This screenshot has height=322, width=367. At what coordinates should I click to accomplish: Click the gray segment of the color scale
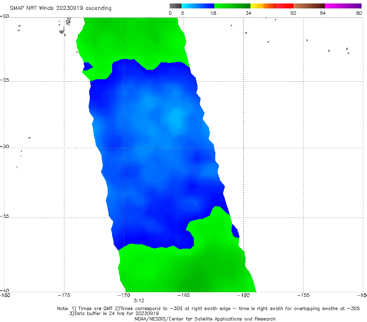[176, 6]
